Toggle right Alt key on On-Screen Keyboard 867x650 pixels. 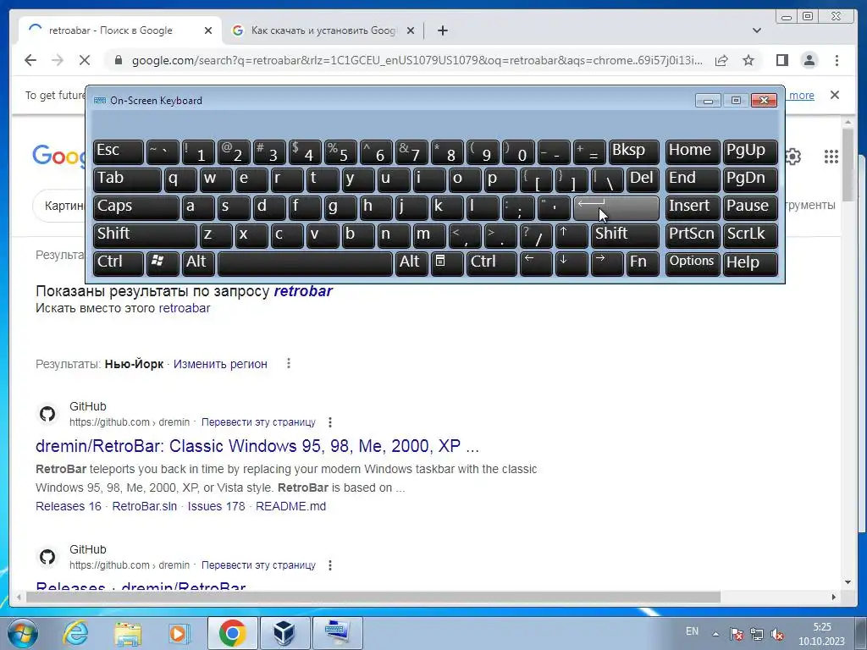click(411, 262)
